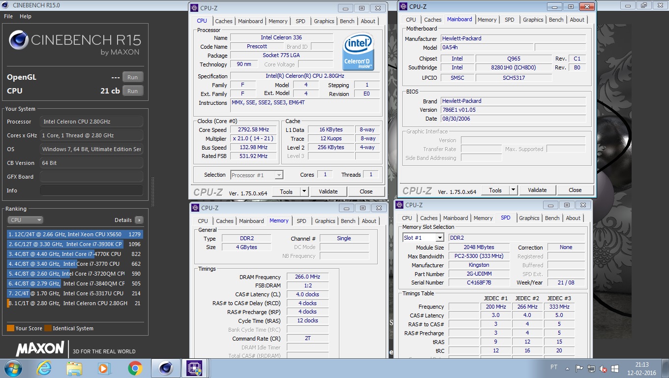Image resolution: width=669 pixels, height=378 pixels.
Task: Click the Mainboard window's CPU-Z title icon
Action: point(403,6)
